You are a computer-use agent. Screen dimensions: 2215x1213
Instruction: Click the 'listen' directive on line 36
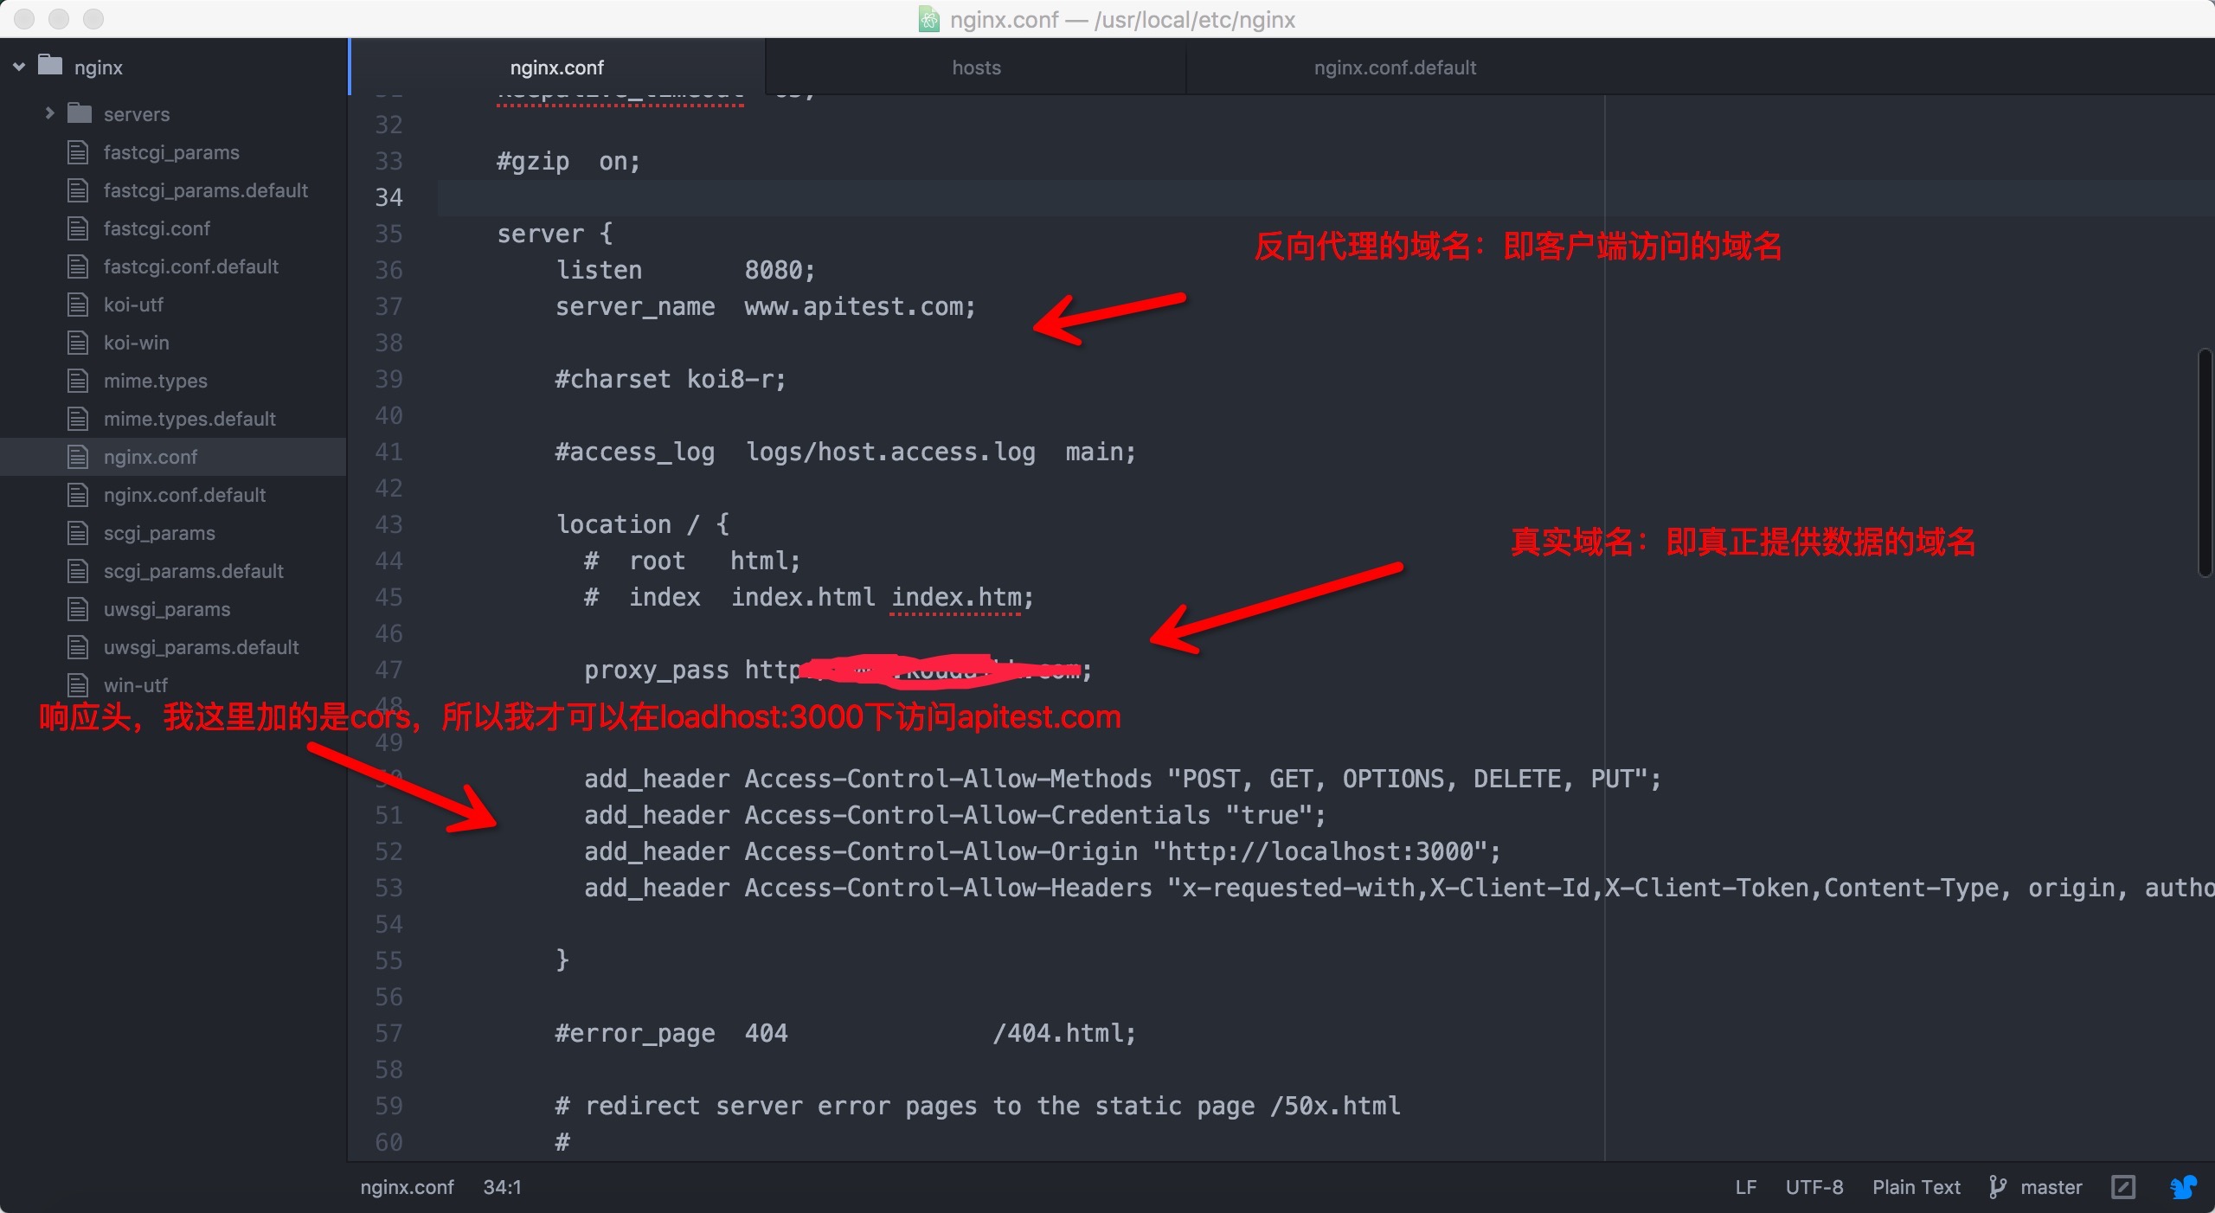[599, 270]
